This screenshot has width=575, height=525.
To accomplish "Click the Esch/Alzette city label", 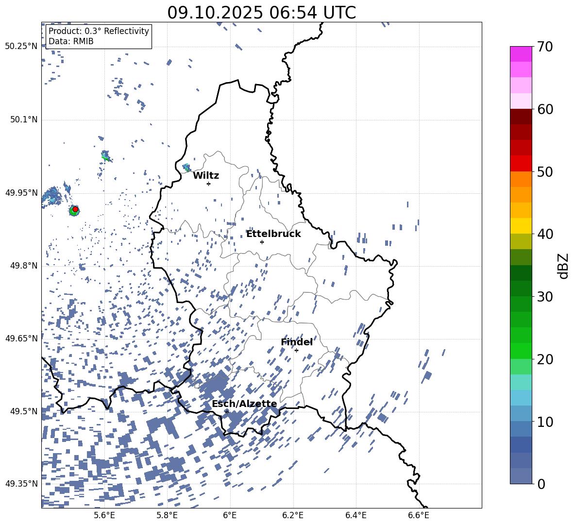I will coord(244,404).
